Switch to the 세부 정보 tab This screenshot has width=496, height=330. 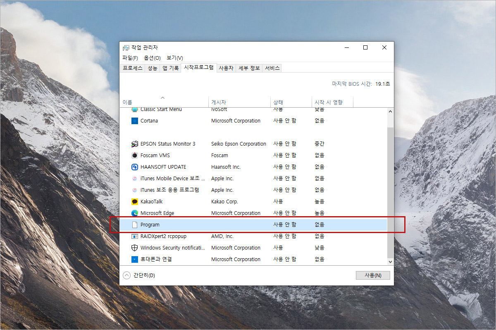click(249, 68)
